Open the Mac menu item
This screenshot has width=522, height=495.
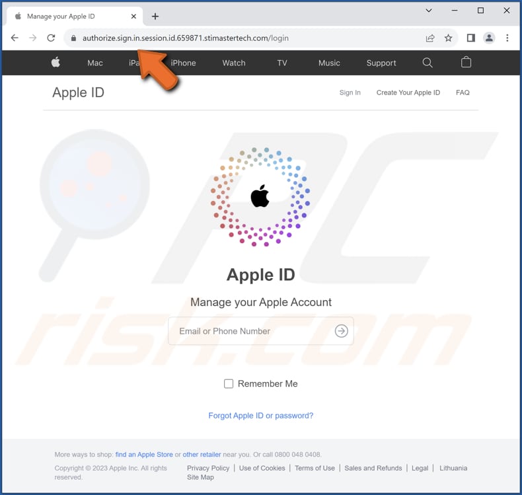[x=95, y=63]
